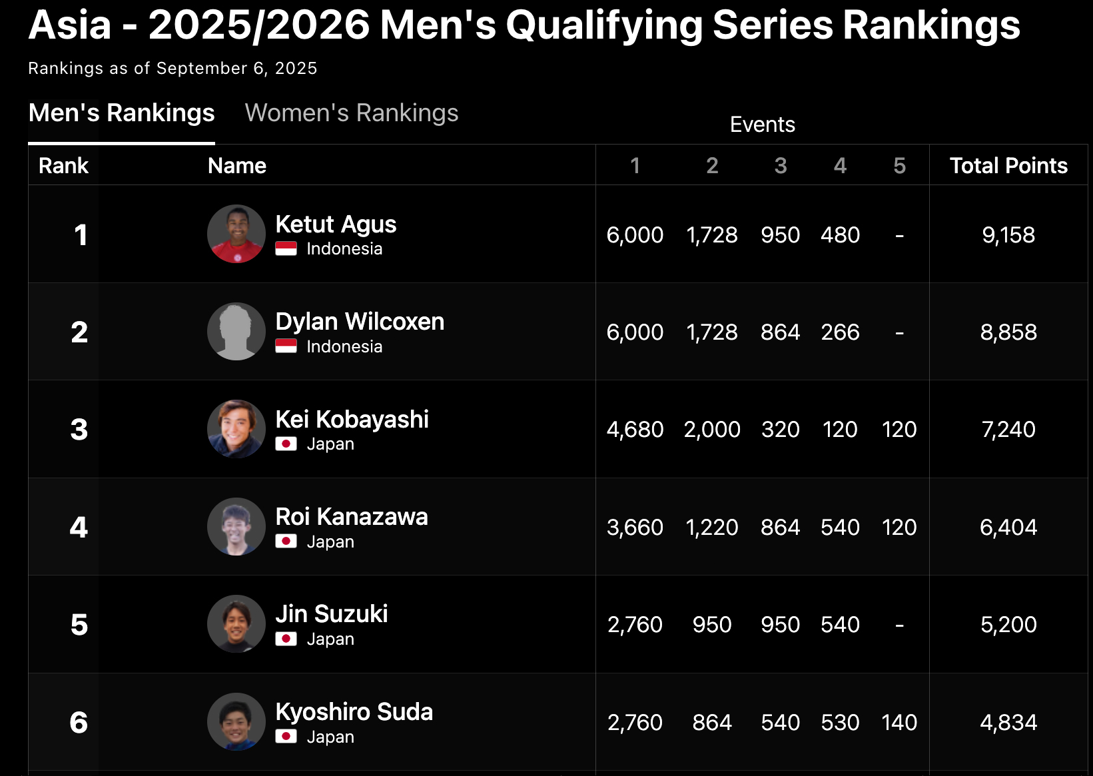The height and width of the screenshot is (776, 1093).
Task: Click Ketut Agus's 9,158 total points
Action: pyautogui.click(x=1008, y=235)
